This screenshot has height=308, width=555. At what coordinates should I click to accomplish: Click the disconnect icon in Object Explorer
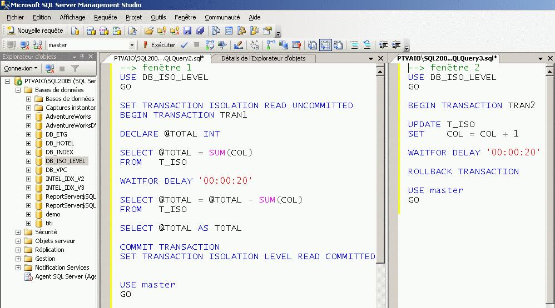tap(49, 68)
